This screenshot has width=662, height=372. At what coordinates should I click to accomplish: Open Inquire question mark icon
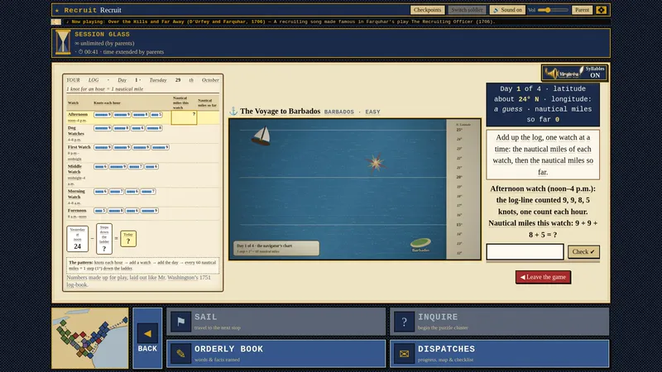[404, 322]
